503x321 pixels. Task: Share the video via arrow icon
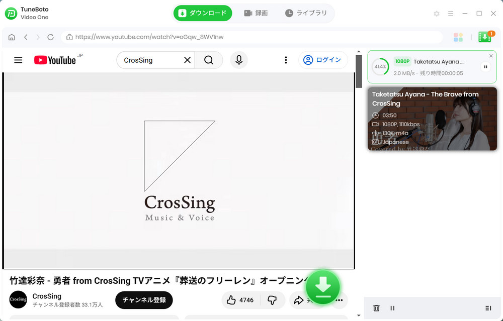pos(299,300)
